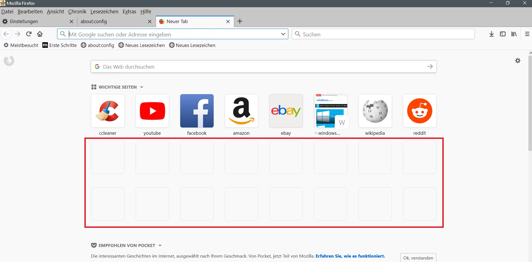Click the scrollbar up arrow
This screenshot has width=532, height=262.
click(530, 53)
